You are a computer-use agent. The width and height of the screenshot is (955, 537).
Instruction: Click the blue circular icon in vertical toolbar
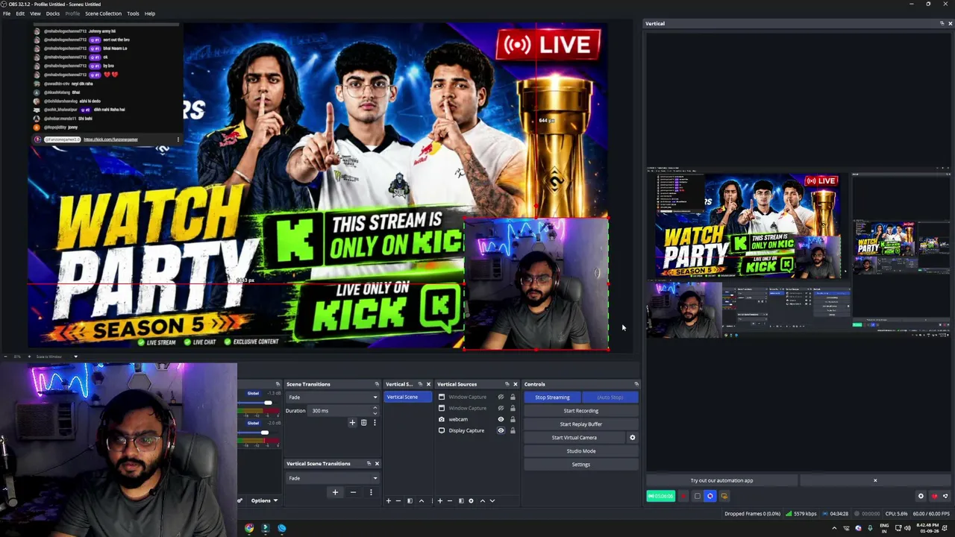[710, 496]
